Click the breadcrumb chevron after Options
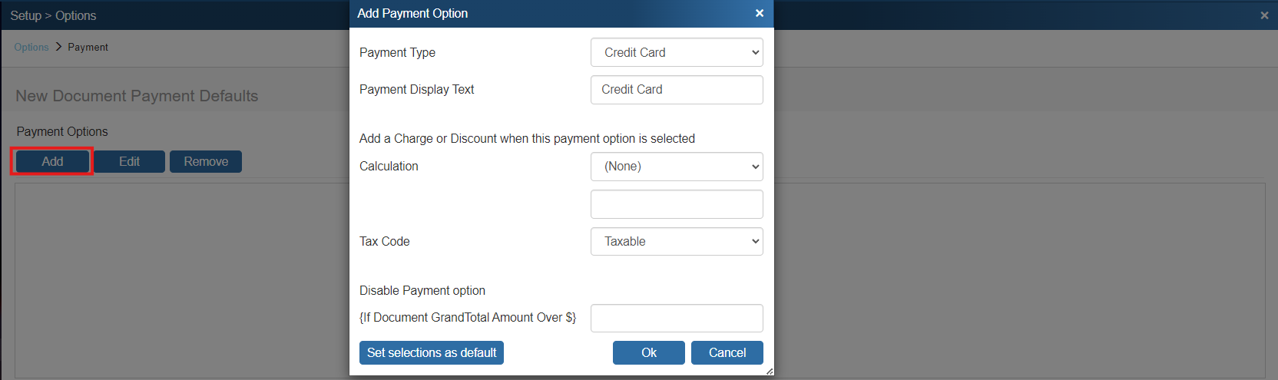Image resolution: width=1278 pixels, height=380 pixels. point(58,47)
